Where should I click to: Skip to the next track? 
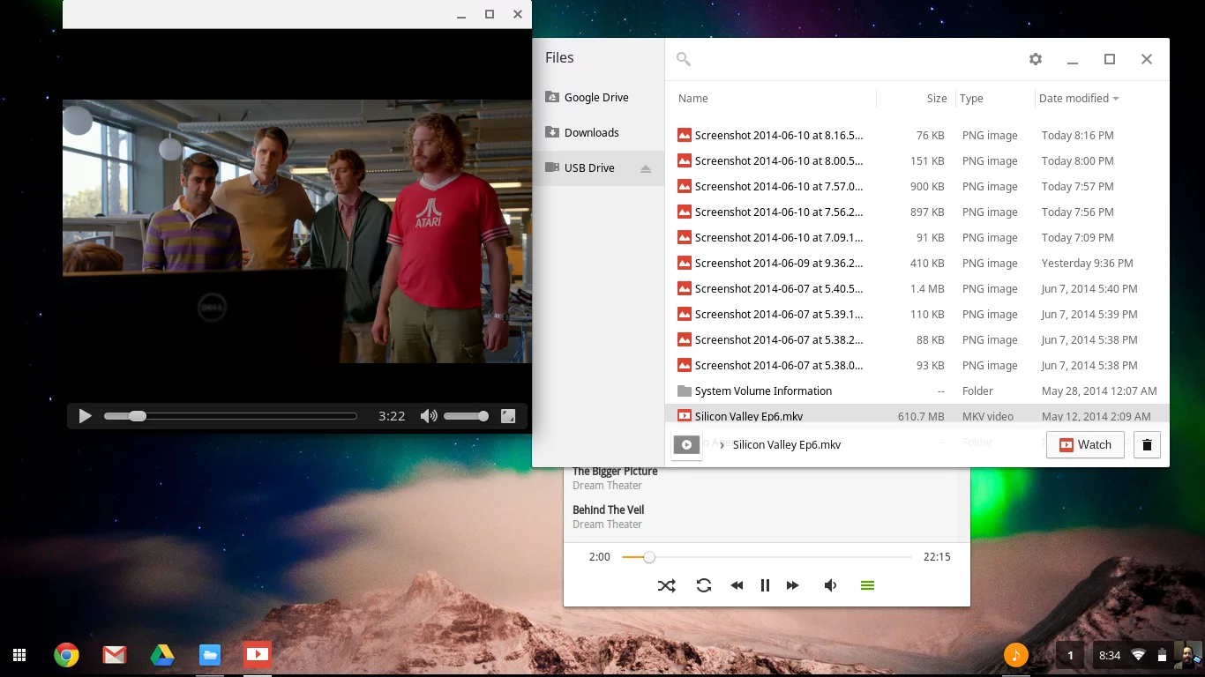point(792,584)
